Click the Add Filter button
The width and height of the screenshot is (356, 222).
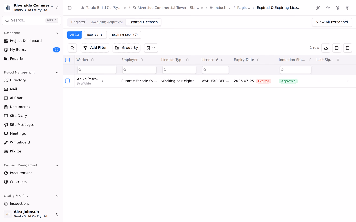(95, 48)
